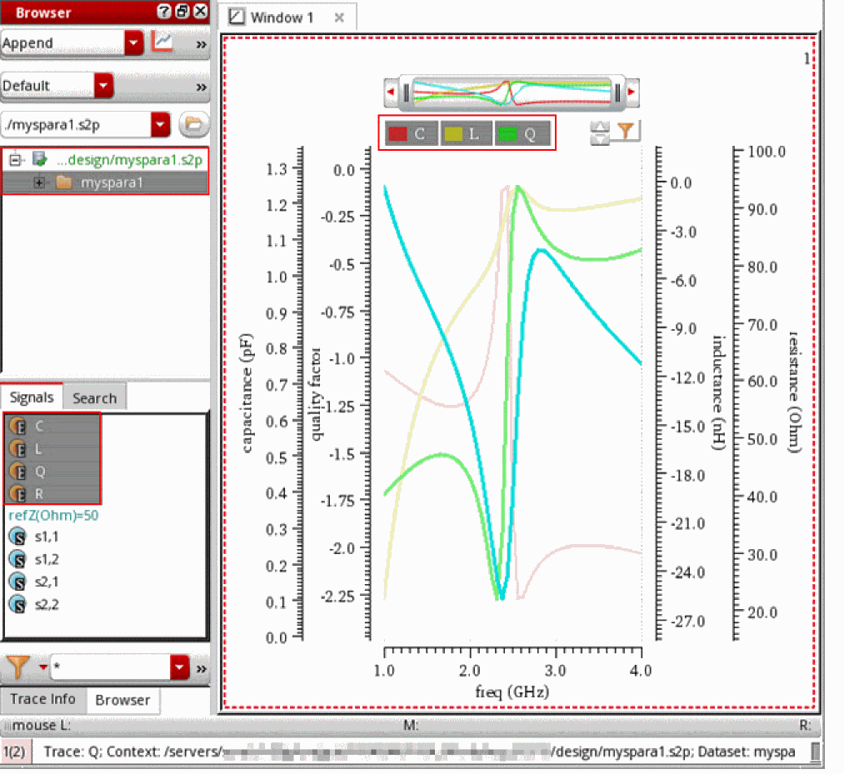Click the plot graph icon beside Append
This screenshot has height=774, width=844.
tap(162, 42)
